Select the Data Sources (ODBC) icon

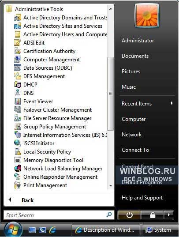18,68
